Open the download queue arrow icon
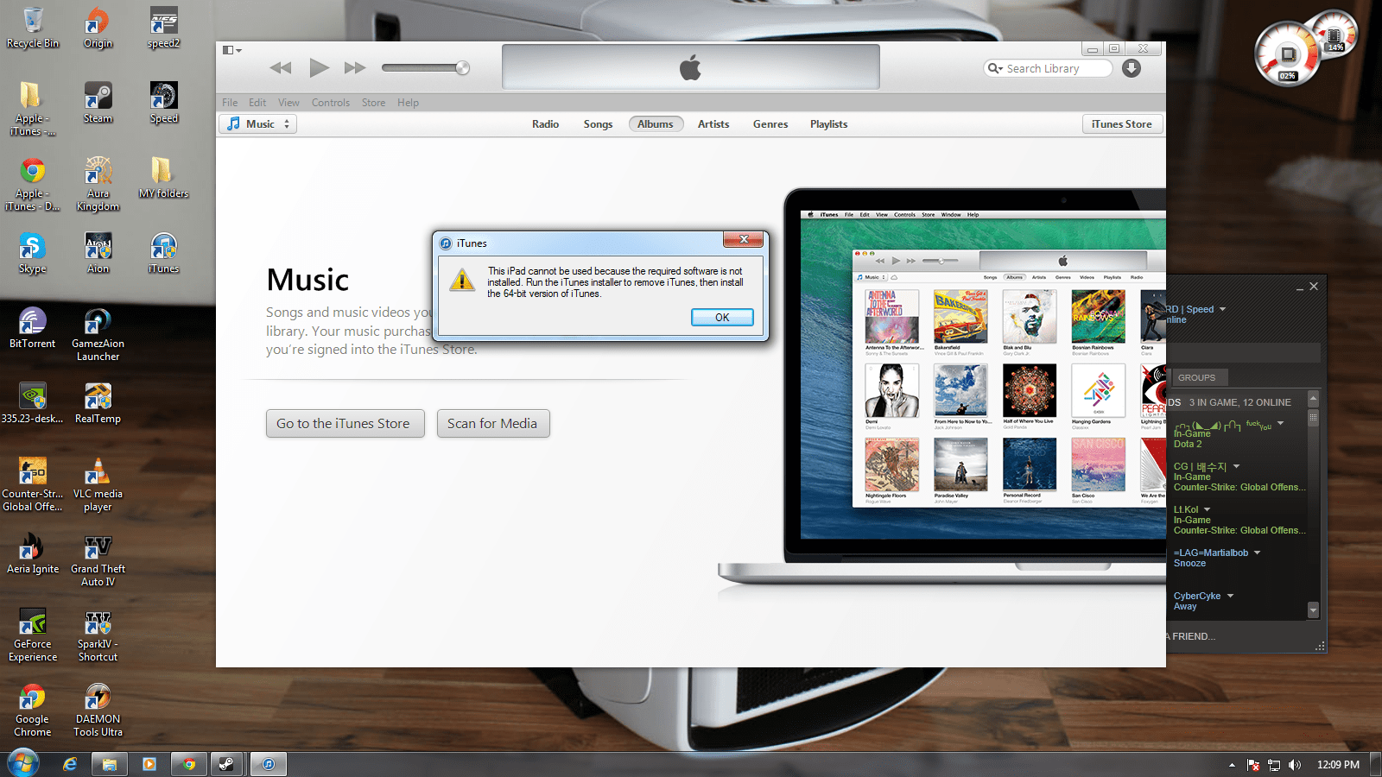1382x777 pixels. pyautogui.click(x=1132, y=68)
